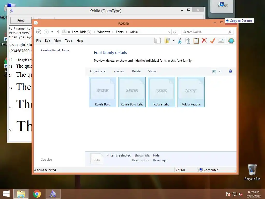Click the Action Center flag icon
This screenshot has width=265, height=199.
click(228, 194)
